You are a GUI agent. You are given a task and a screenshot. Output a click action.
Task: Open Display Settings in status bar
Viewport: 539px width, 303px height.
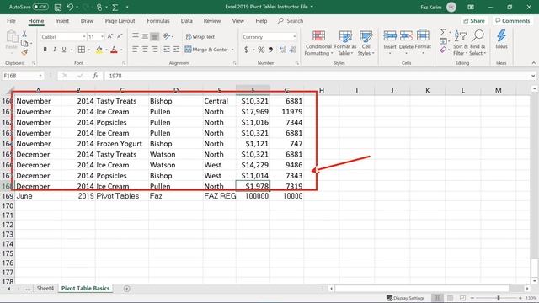[x=406, y=298]
